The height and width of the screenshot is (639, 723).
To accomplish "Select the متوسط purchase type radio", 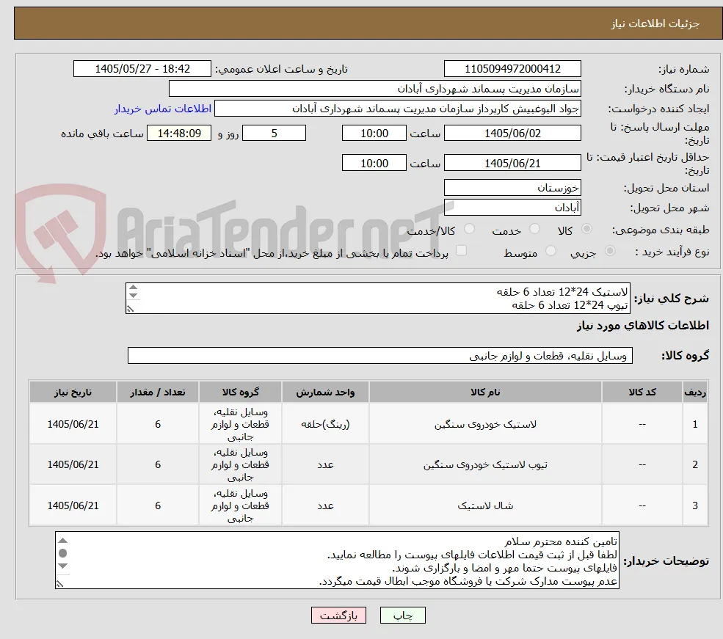I will [x=551, y=251].
